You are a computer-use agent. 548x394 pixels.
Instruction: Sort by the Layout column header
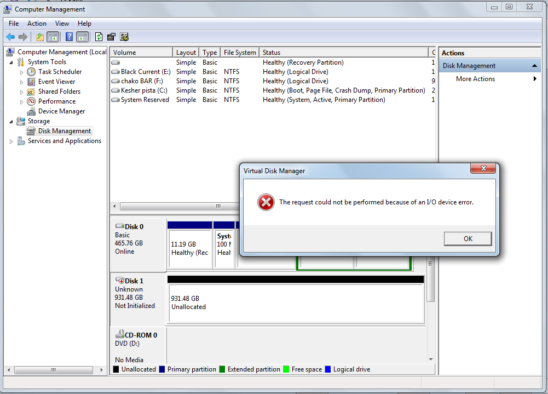[x=186, y=53]
